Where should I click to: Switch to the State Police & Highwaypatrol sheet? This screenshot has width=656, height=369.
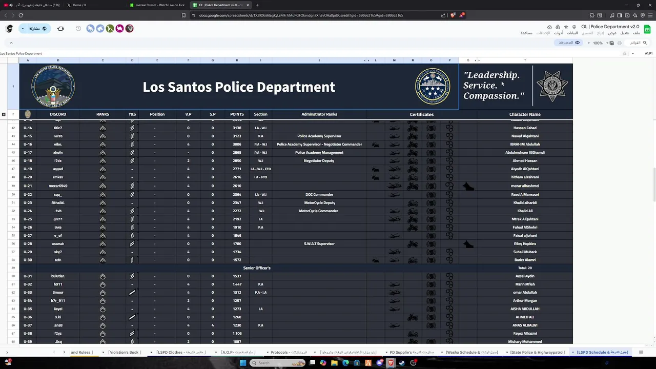[x=537, y=353]
